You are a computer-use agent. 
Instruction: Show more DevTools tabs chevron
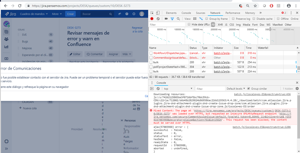pyautogui.click(x=260, y=13)
